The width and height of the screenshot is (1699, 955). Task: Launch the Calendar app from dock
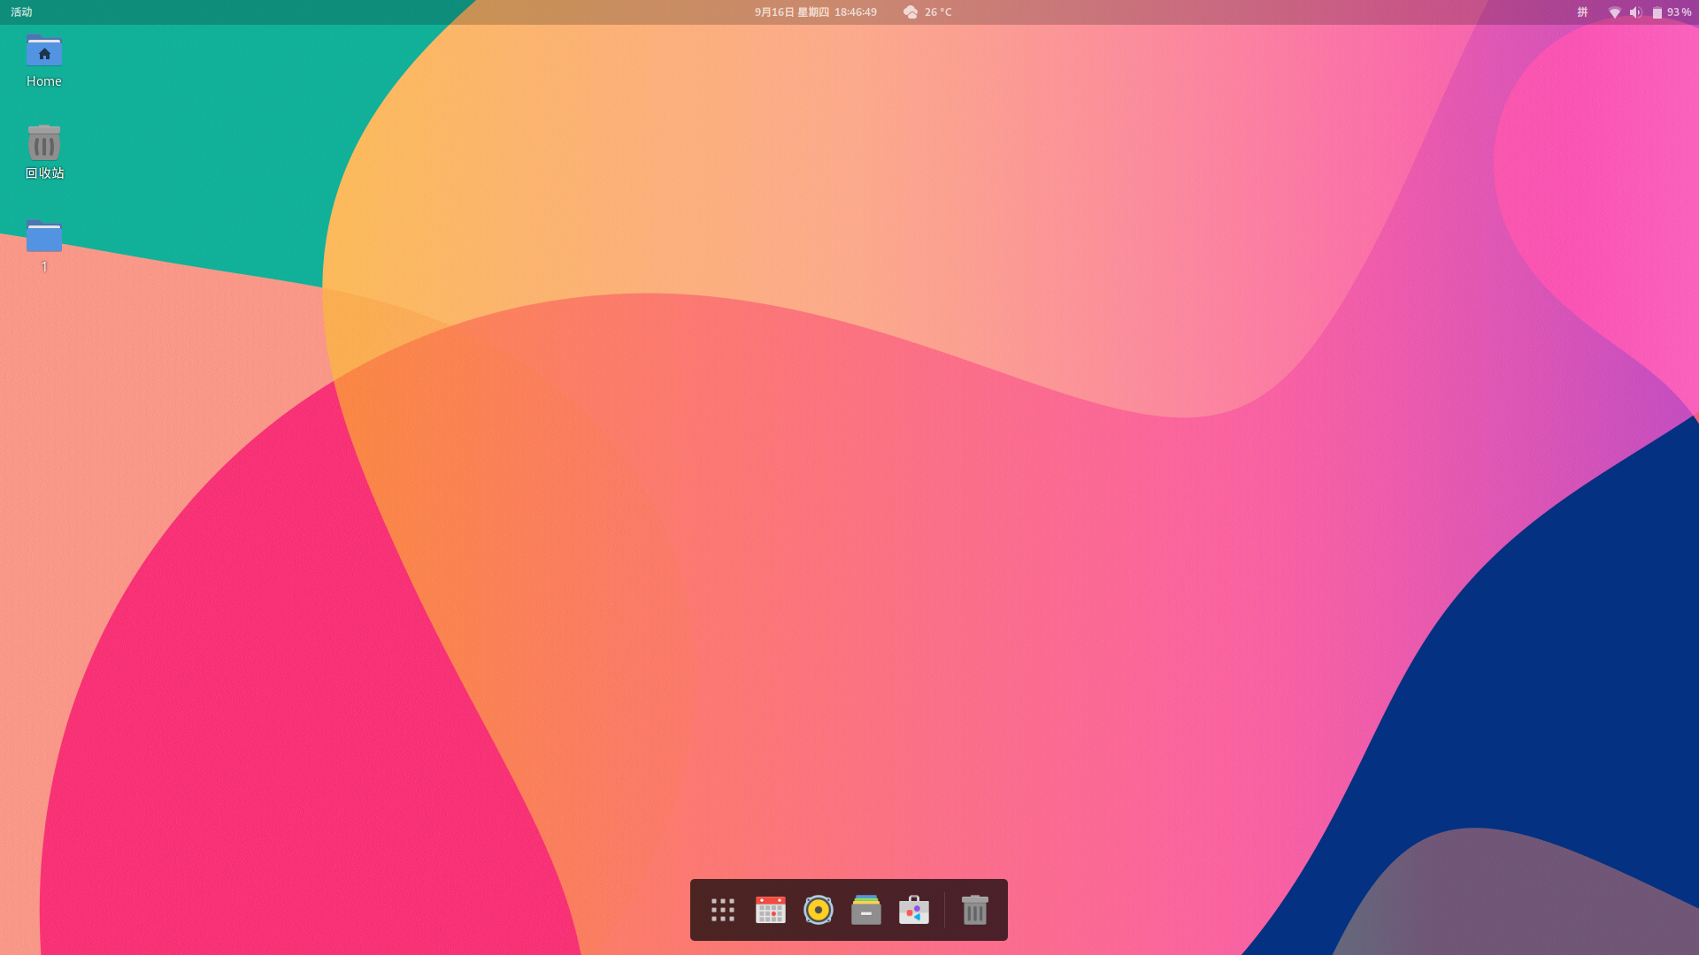click(770, 910)
